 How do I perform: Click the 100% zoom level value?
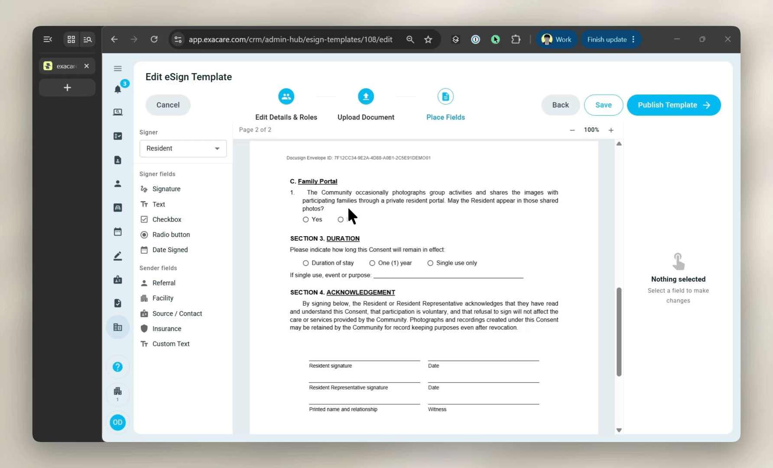[x=591, y=130]
